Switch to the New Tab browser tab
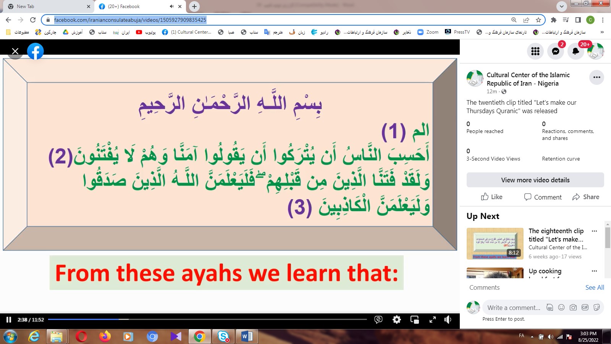 pyautogui.click(x=46, y=6)
